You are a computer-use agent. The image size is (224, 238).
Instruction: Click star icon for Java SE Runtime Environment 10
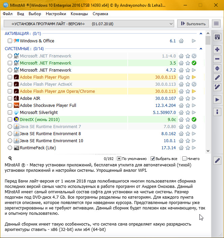[x=188, y=141]
